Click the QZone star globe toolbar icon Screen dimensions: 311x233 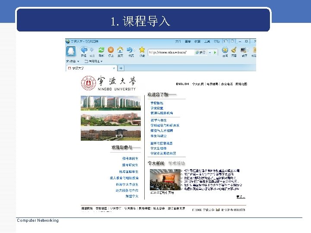click(225, 50)
